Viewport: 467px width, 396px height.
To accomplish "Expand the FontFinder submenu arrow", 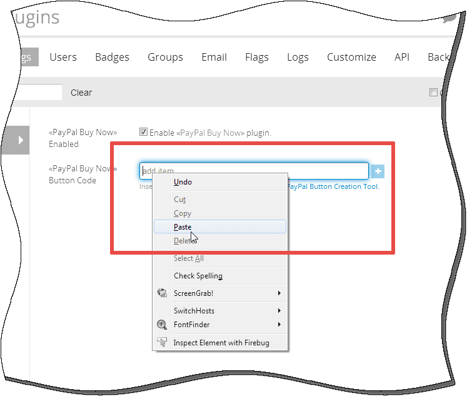I will (x=279, y=325).
